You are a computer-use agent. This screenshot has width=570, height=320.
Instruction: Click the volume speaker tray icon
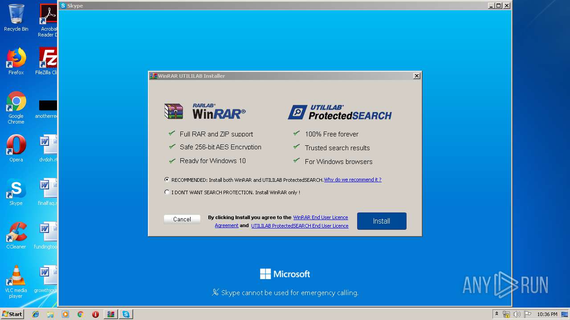(517, 314)
